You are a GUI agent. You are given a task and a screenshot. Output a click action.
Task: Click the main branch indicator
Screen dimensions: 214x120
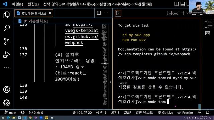pyautogui.click(x=10, y=113)
